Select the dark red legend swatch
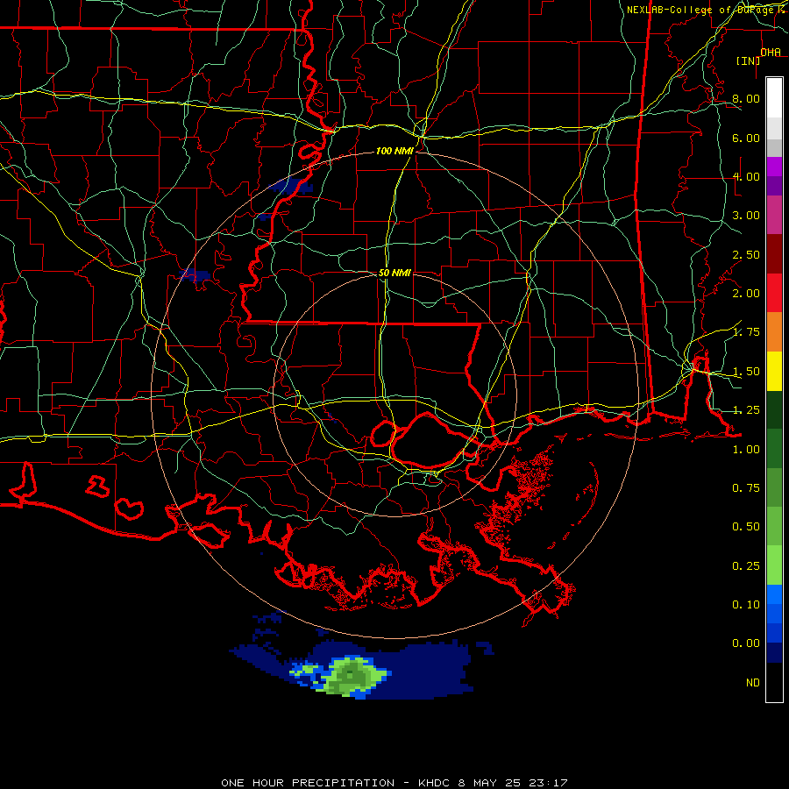789x789 pixels. coord(774,254)
